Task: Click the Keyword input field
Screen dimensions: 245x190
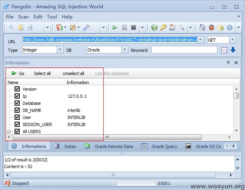Action: 184,50
